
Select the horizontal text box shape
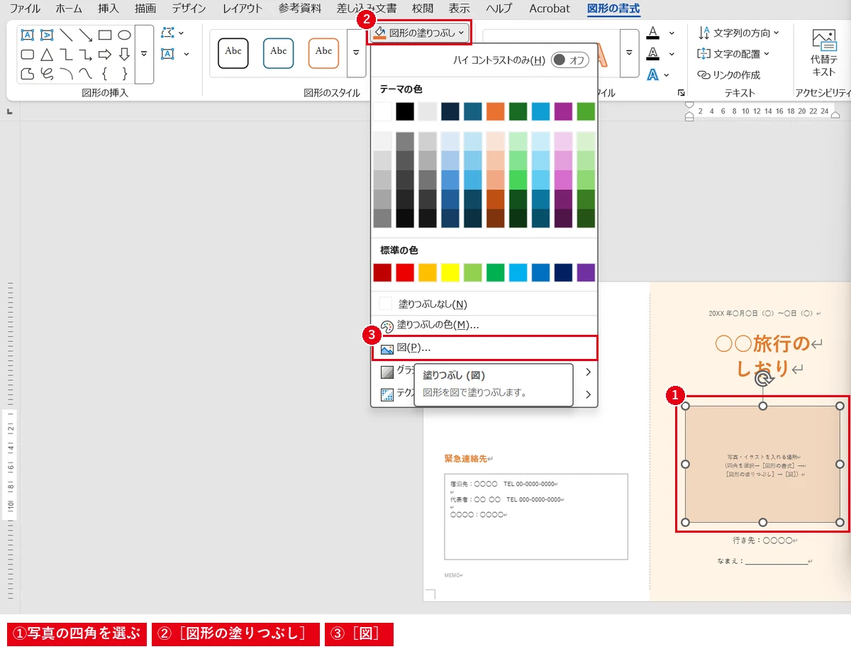click(27, 35)
